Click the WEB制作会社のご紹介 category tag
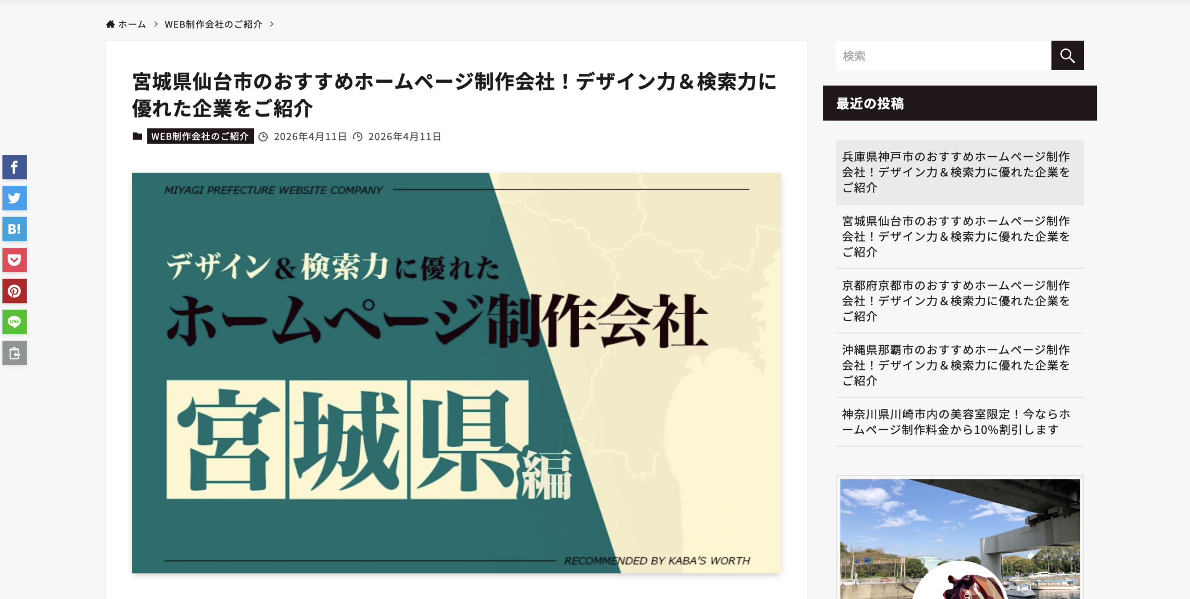Image resolution: width=1190 pixels, height=599 pixels. (200, 136)
